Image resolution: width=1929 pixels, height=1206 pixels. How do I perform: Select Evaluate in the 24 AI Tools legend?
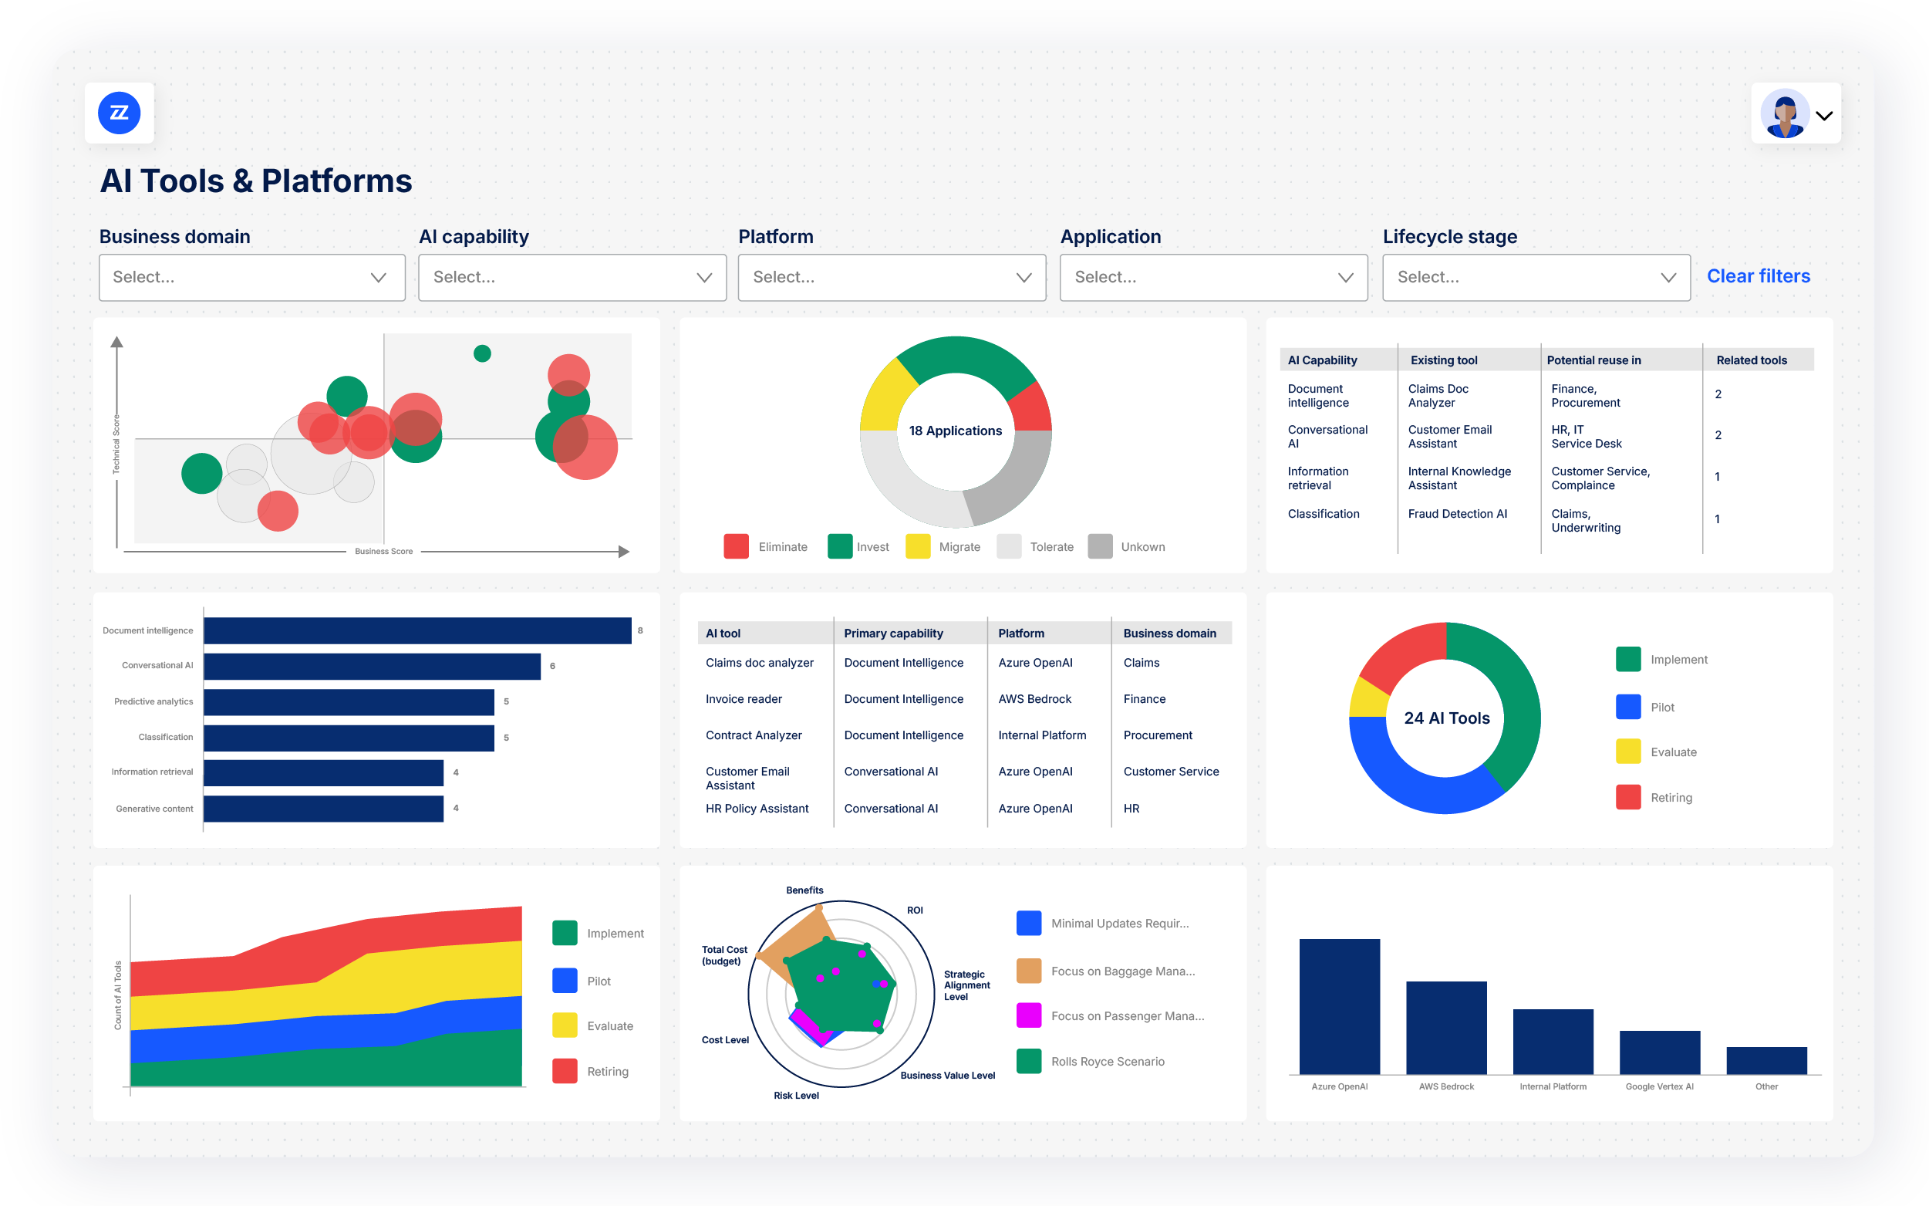click(x=1657, y=752)
